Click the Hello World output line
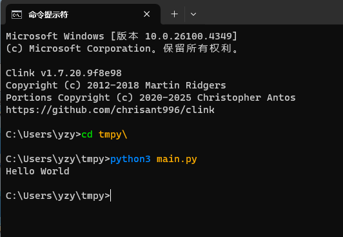343x237 pixels. coord(37,171)
